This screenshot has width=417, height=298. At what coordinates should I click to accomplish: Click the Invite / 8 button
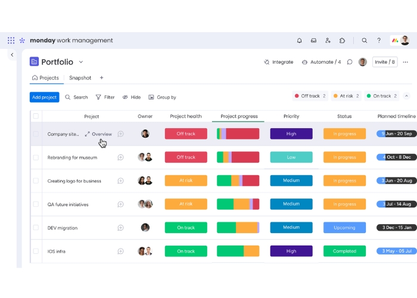point(384,62)
